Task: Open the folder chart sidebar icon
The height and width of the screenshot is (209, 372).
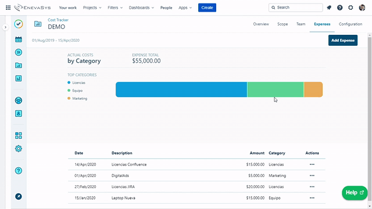Action: (19, 66)
